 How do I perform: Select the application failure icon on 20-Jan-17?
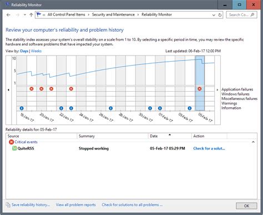(x=42, y=89)
